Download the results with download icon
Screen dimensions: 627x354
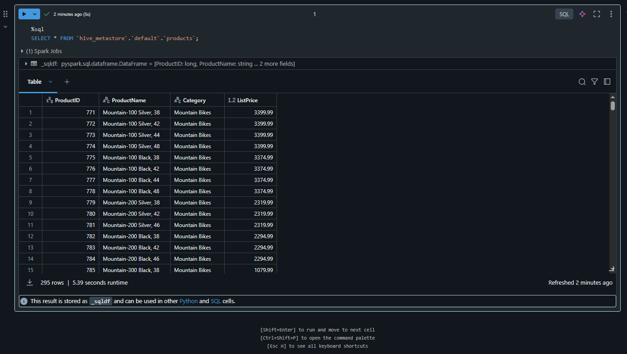pyautogui.click(x=30, y=282)
